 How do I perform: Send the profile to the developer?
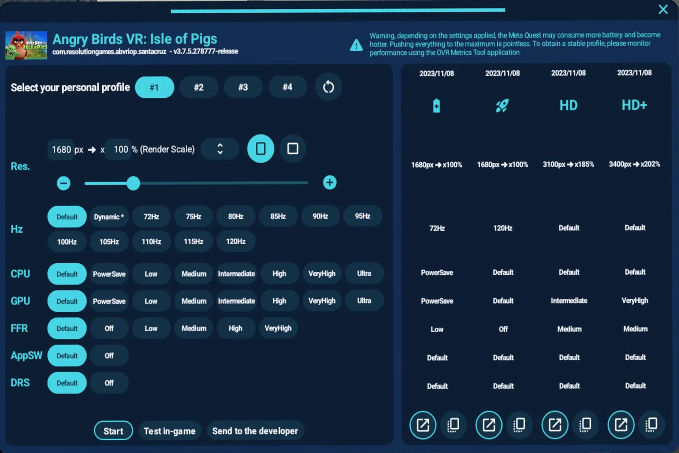click(255, 430)
